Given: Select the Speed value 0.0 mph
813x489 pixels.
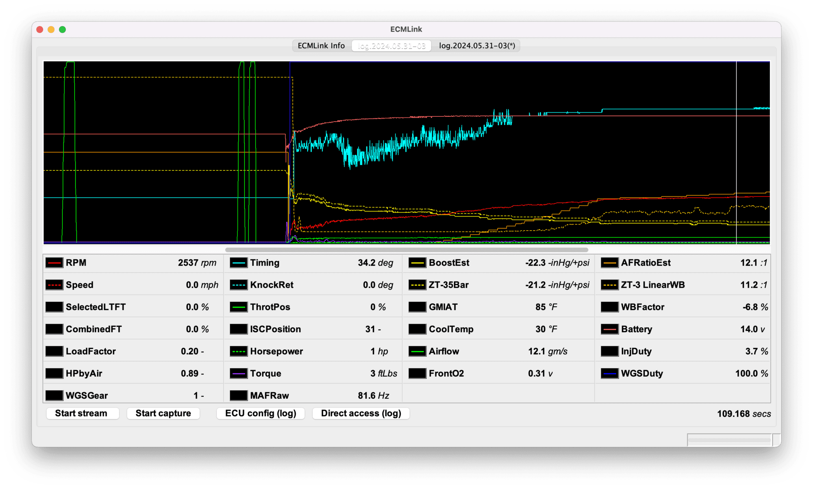Looking at the screenshot, I should click(202, 285).
